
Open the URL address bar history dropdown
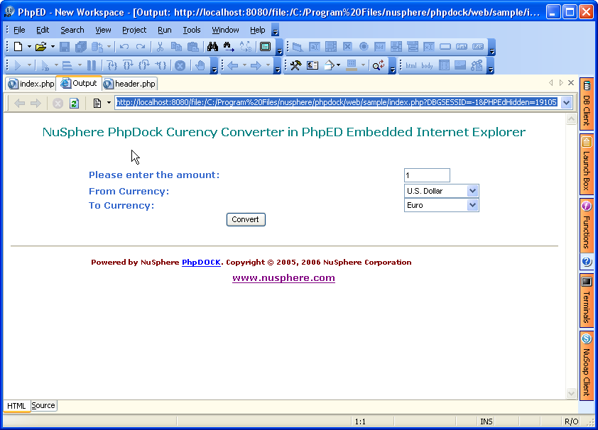pos(566,102)
